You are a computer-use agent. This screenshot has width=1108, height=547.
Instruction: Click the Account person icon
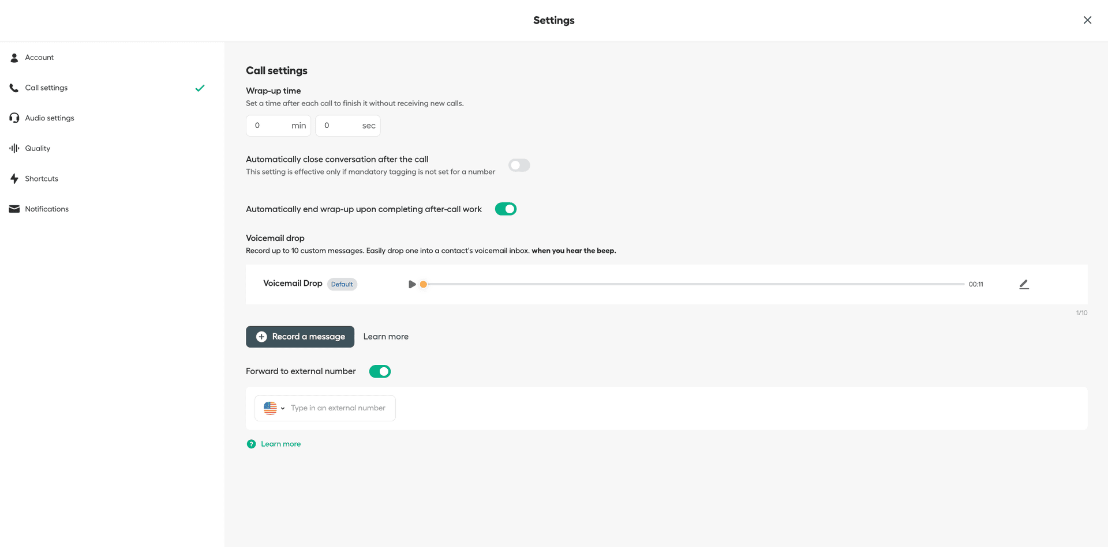pyautogui.click(x=14, y=58)
